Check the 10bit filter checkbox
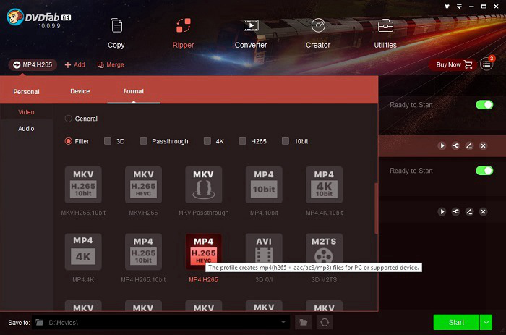Viewport: 506px width, 335px height. point(286,141)
